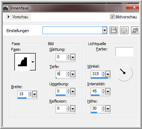Open the Einstellungen presets dropdown
This screenshot has width=142, height=129.
click(104, 30)
